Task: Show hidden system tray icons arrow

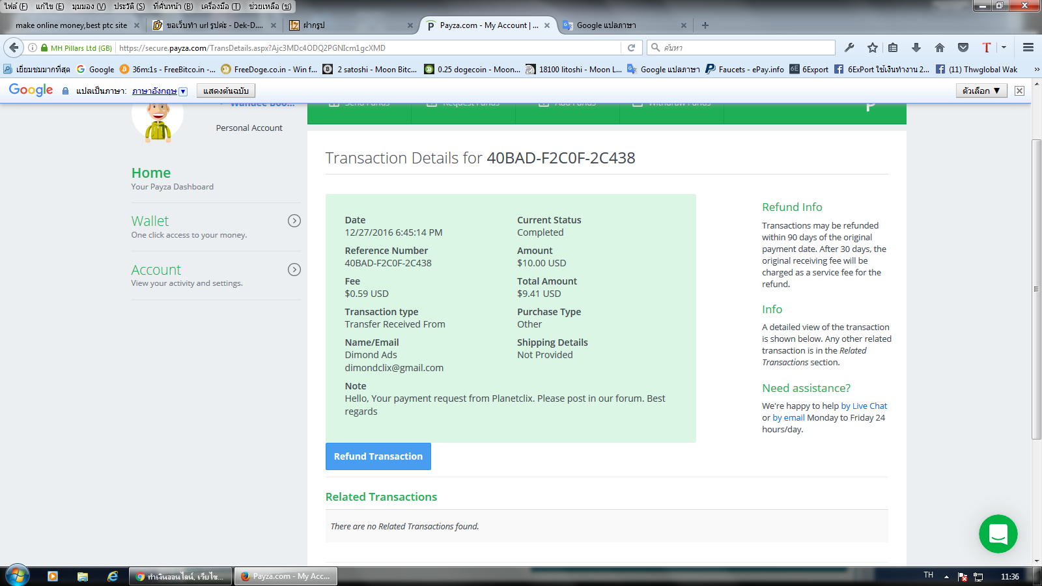Action: click(946, 577)
